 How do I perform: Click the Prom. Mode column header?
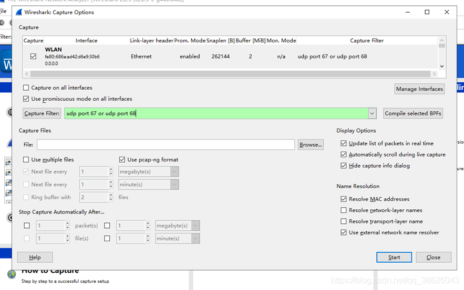(190, 40)
